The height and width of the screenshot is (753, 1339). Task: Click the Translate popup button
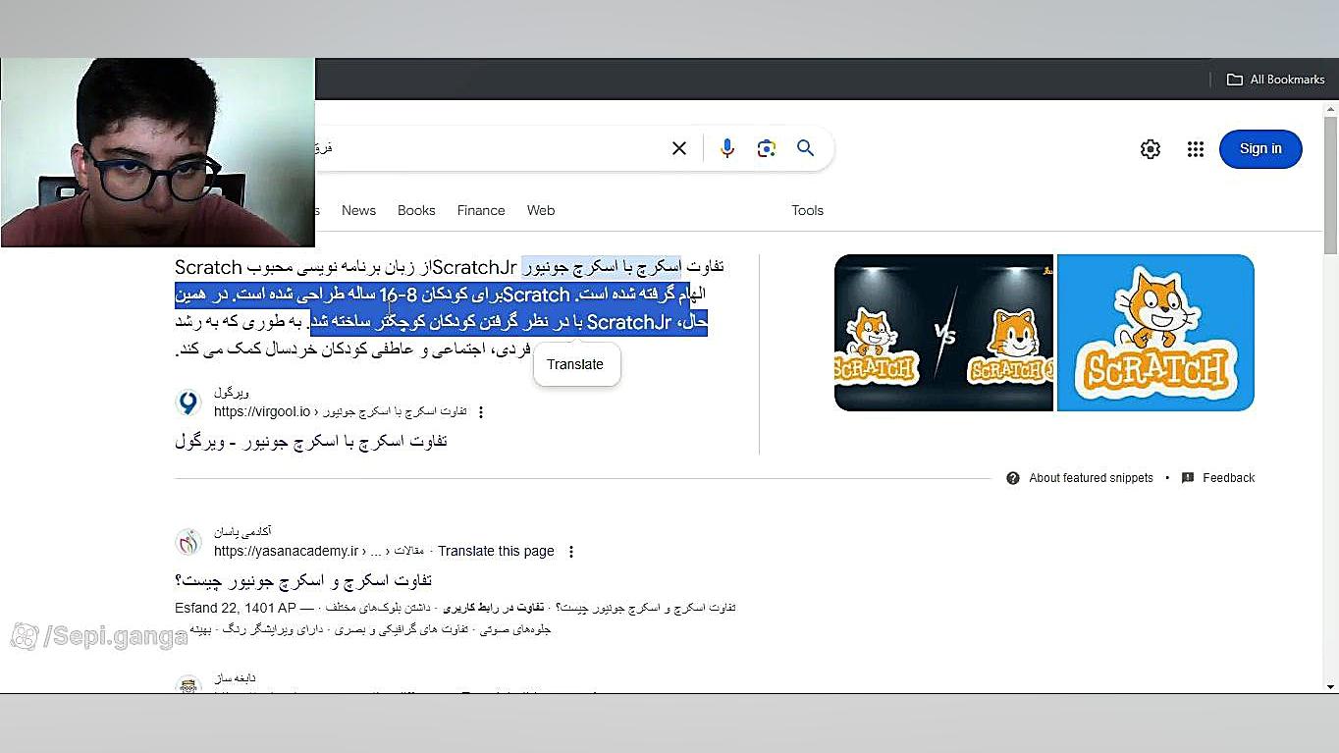pos(576,364)
